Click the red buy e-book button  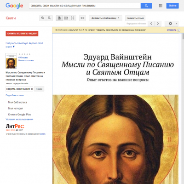coord(22,34)
